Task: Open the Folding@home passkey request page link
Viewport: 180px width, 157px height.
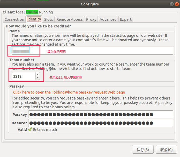Action: (69, 92)
